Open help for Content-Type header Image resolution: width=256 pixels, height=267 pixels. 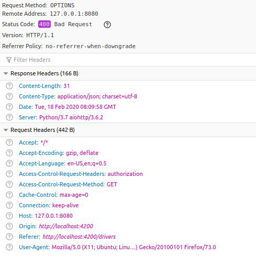click(x=9, y=96)
